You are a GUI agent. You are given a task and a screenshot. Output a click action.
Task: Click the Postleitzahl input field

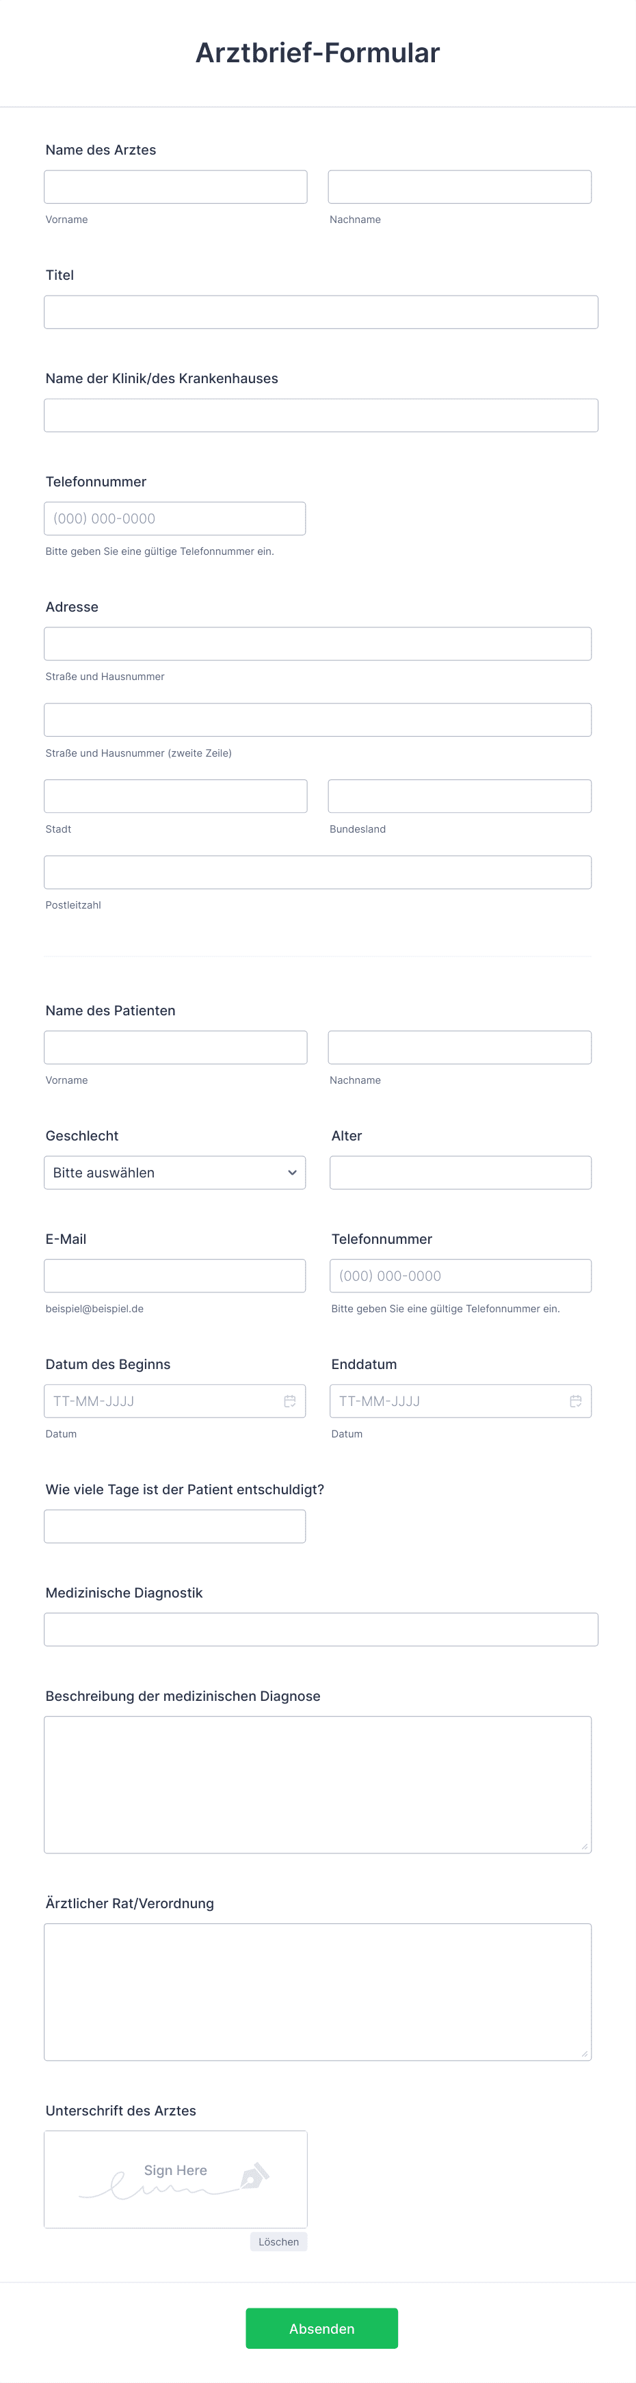(x=317, y=872)
